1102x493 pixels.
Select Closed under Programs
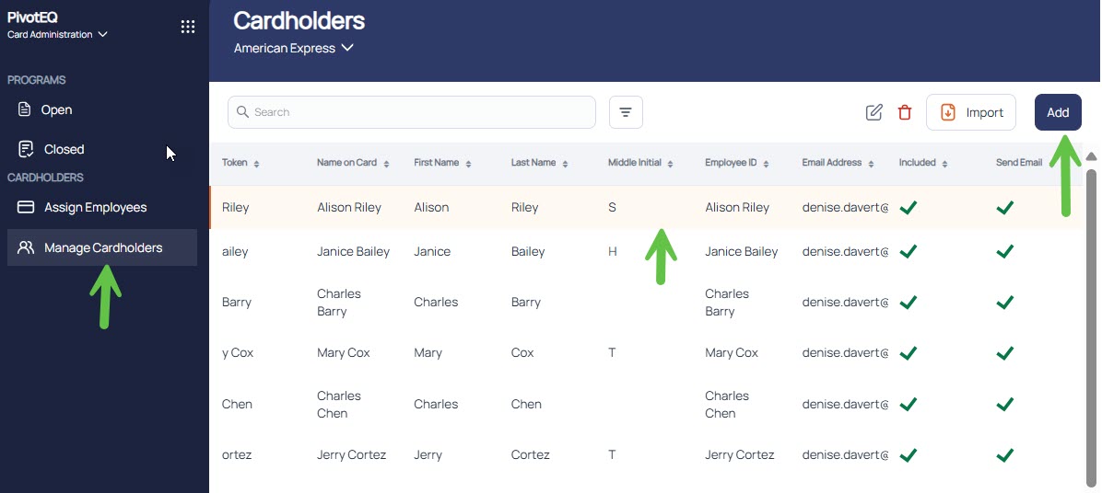click(x=64, y=149)
